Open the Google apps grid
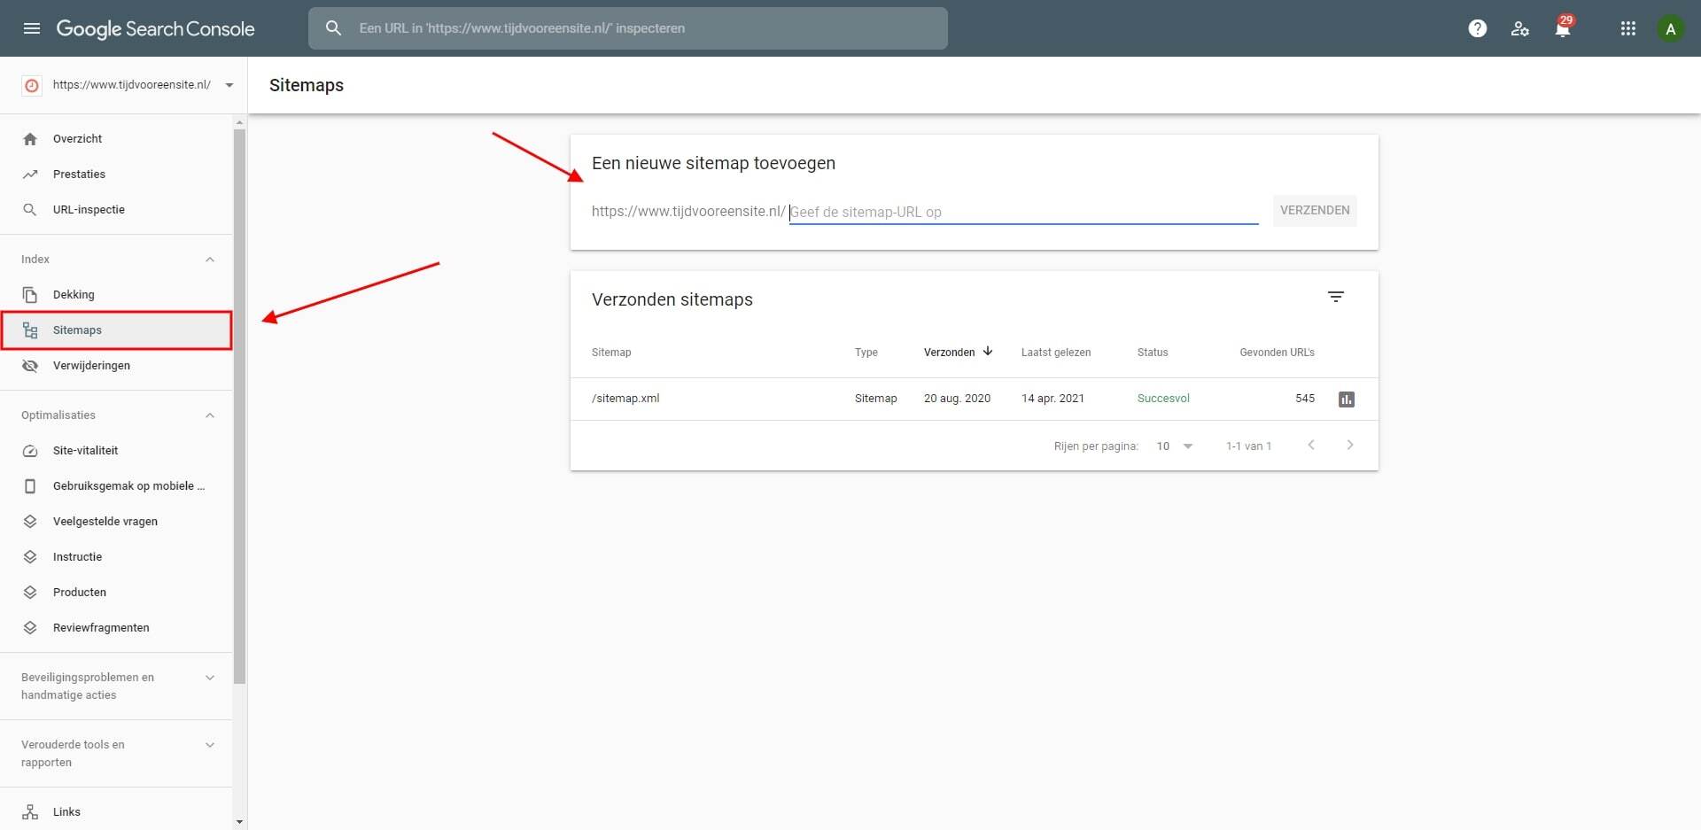 [1628, 28]
